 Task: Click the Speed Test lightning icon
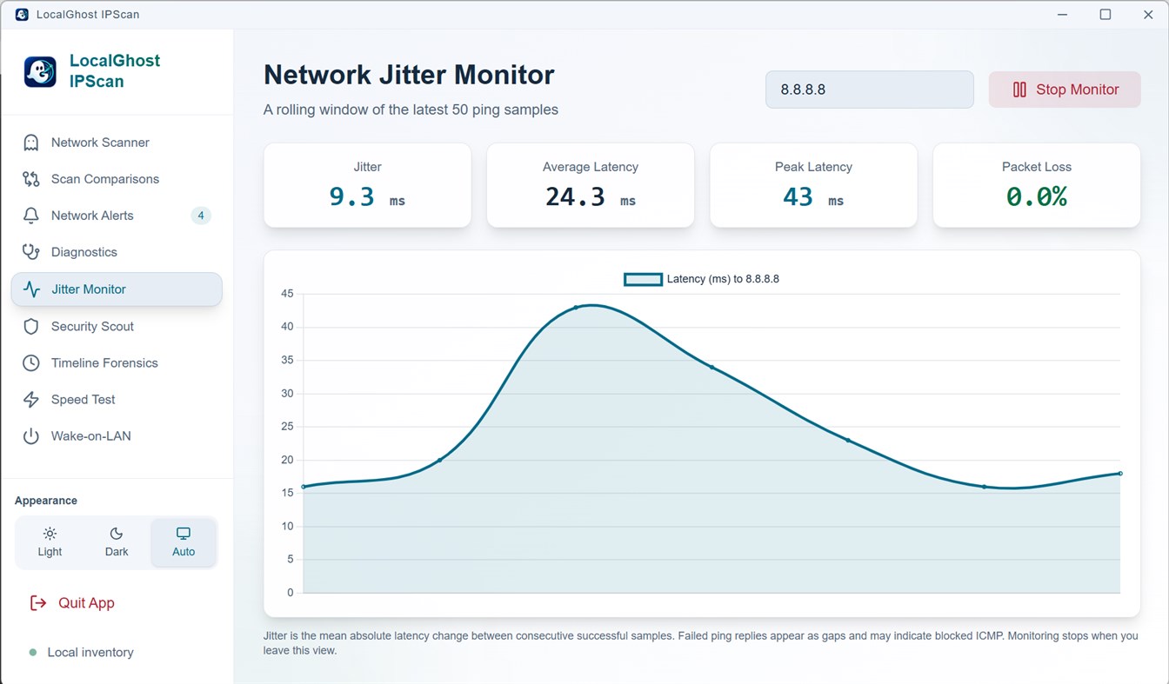click(31, 400)
